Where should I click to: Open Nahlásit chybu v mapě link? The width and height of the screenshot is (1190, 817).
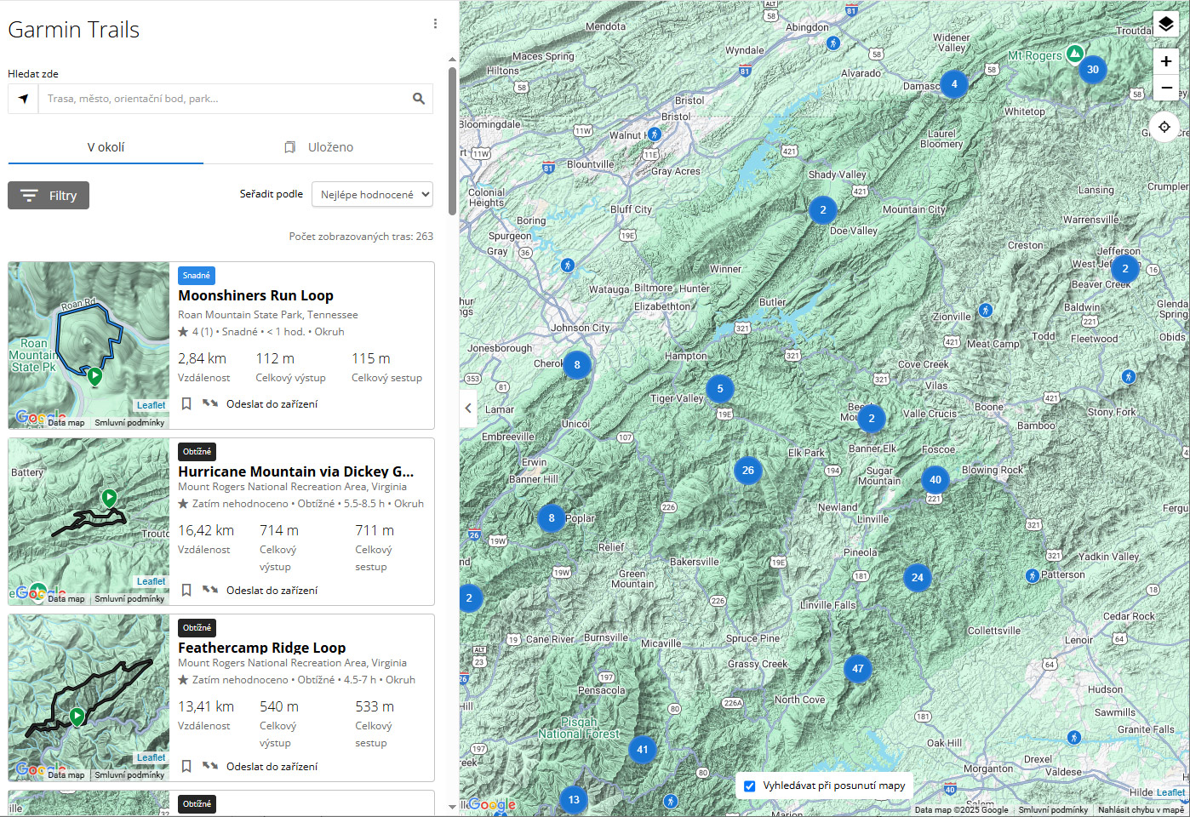1141,810
